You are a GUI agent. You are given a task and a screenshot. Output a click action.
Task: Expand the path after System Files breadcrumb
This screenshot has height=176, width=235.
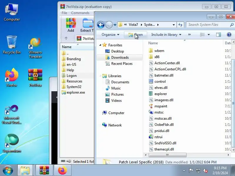tap(158, 25)
